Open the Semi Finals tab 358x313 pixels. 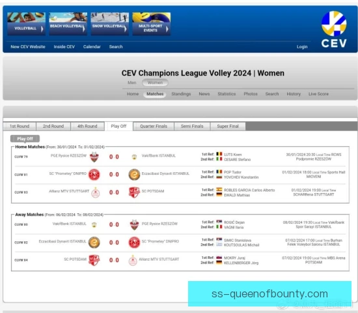[192, 127]
